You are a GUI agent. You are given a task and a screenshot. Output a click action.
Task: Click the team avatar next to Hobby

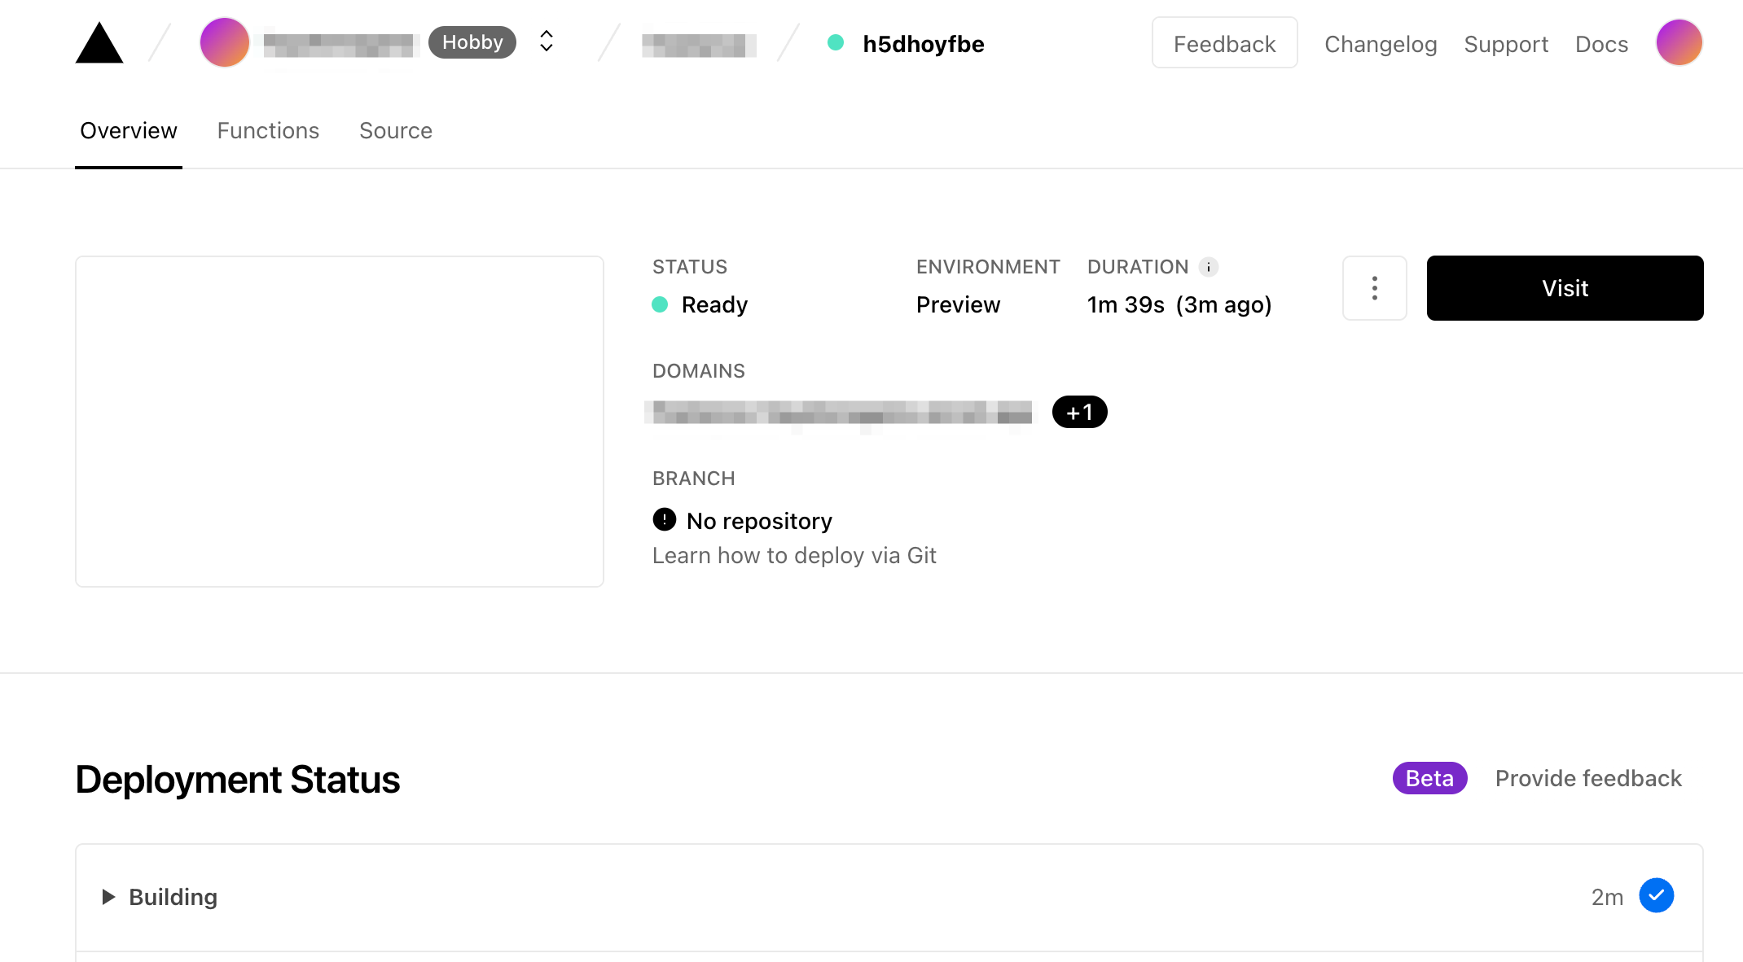coord(225,42)
